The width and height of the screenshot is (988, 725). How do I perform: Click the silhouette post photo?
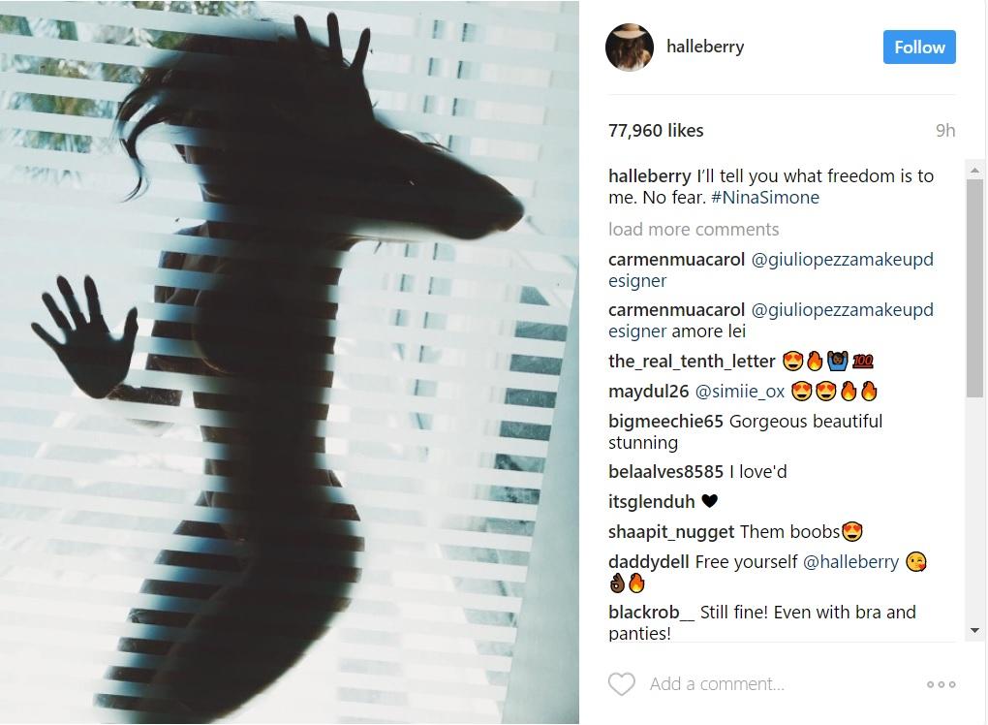tap(290, 362)
